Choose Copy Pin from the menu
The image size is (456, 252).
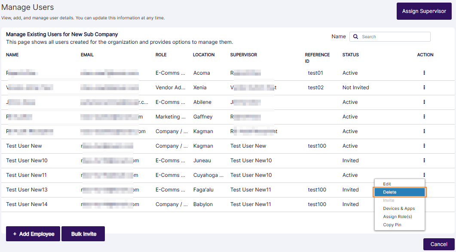coord(392,225)
